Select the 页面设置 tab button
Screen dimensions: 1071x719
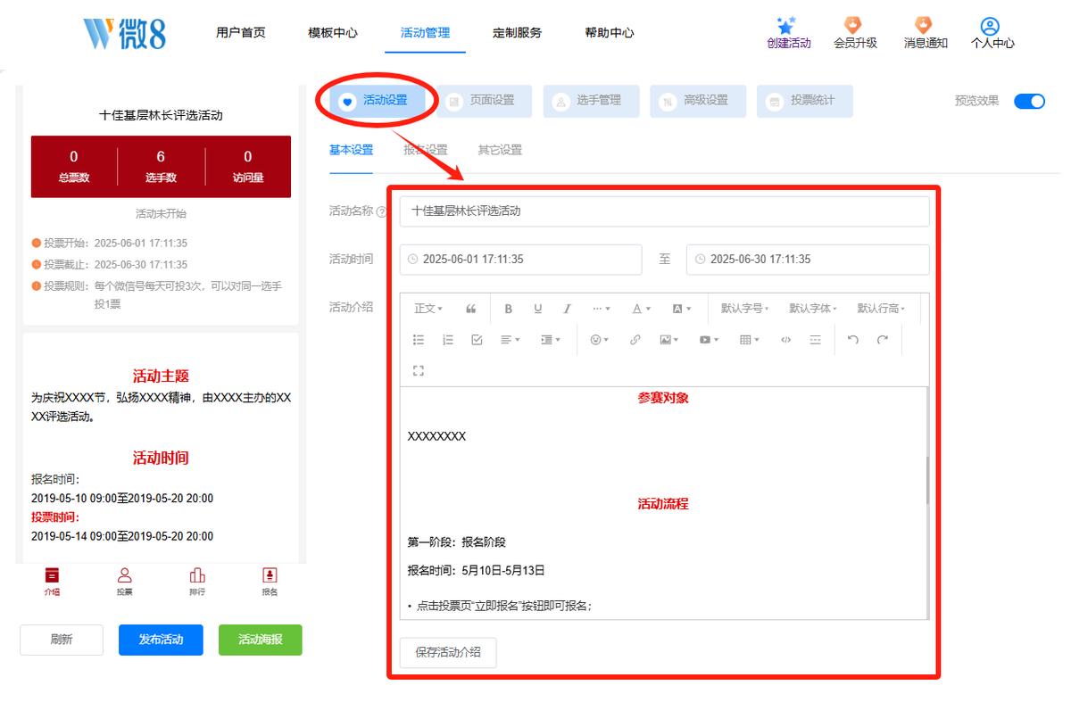[484, 101]
